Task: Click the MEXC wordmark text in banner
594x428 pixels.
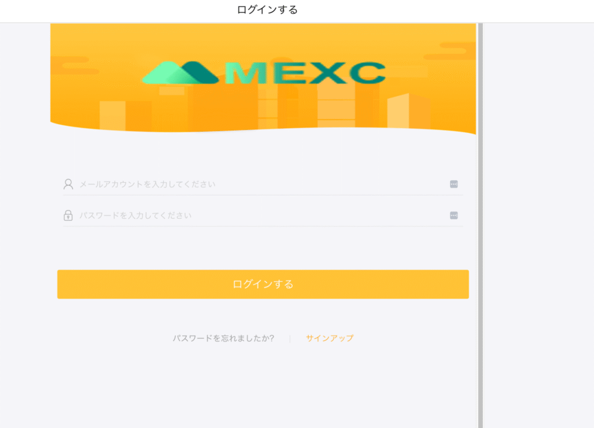Action: click(306, 73)
